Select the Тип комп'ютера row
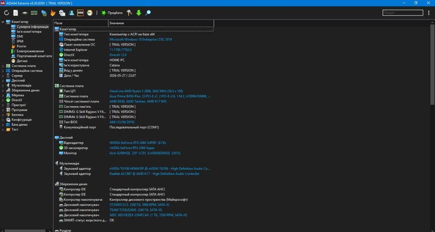 [134, 34]
